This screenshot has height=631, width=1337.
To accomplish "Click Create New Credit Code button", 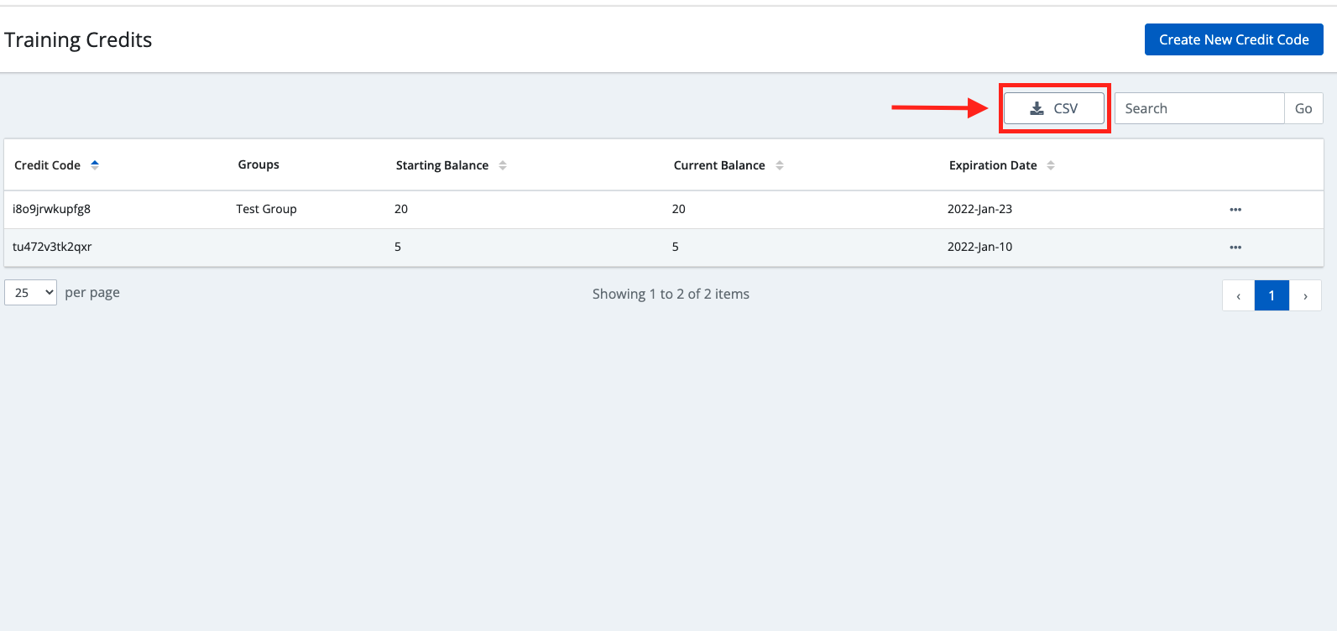I will [1233, 39].
